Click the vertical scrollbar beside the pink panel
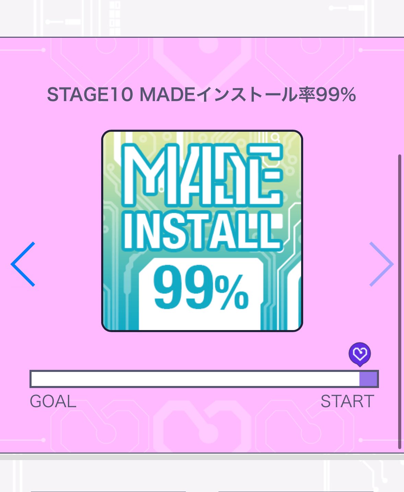Viewport: 404px width, 492px height. pyautogui.click(x=400, y=302)
